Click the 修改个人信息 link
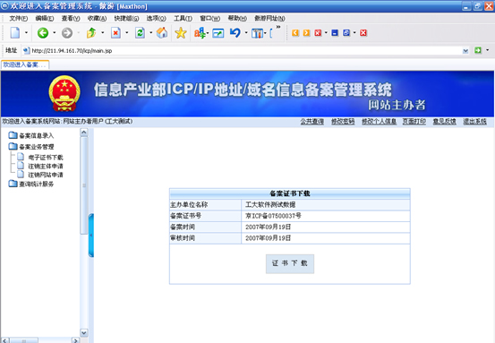The width and height of the screenshot is (495, 343). 379,122
